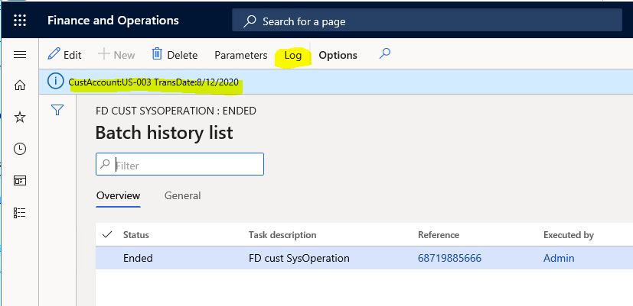Click the Finance and Operations title
The image size is (633, 306).
point(113,21)
